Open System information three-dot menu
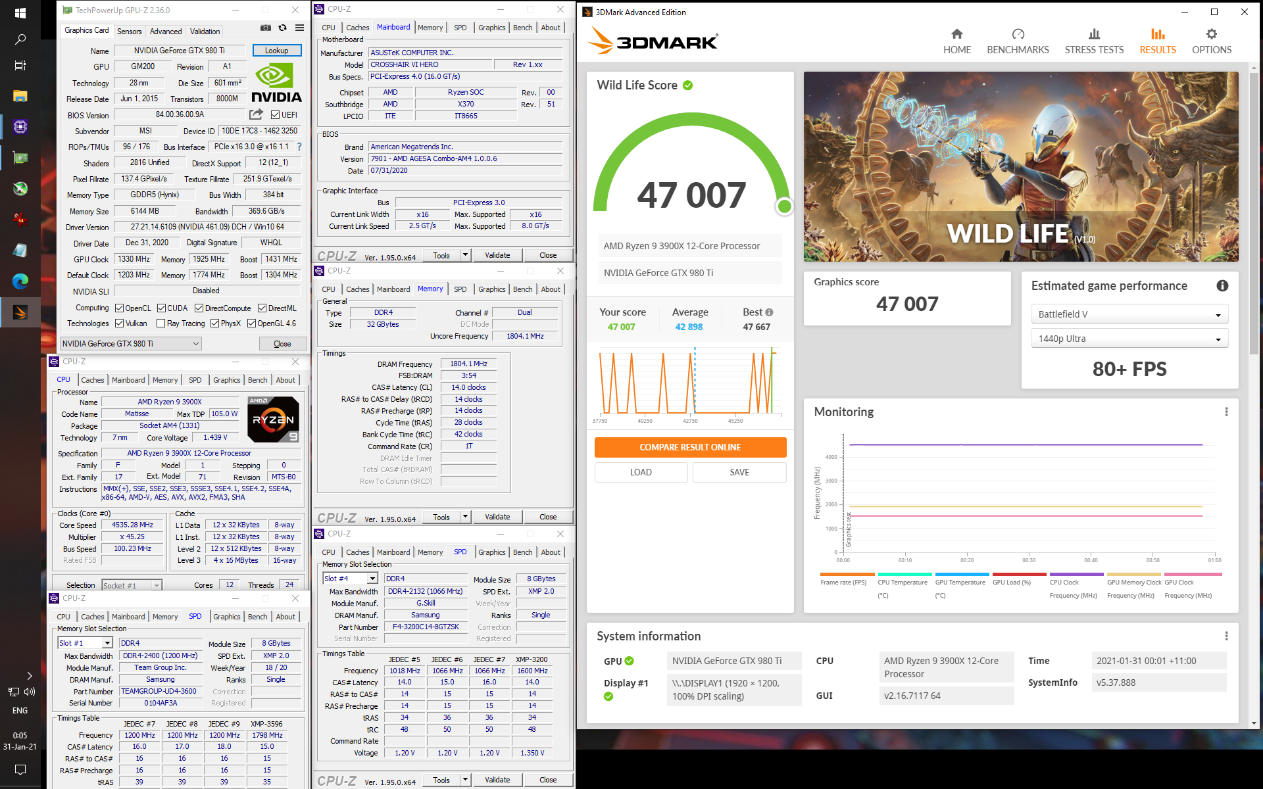 point(1226,636)
